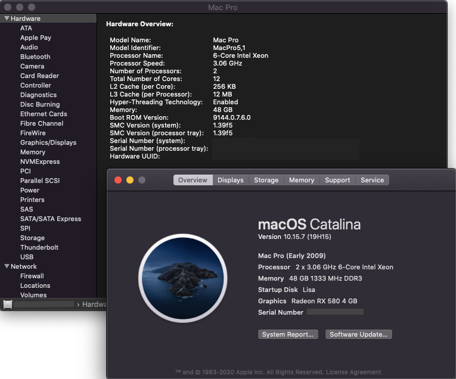
Task: Click the 48 GB memory value in Hardware Overview
Action: point(223,110)
